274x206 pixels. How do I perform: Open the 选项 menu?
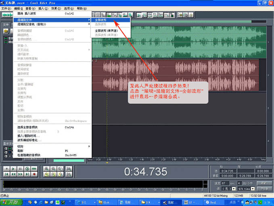69,8
